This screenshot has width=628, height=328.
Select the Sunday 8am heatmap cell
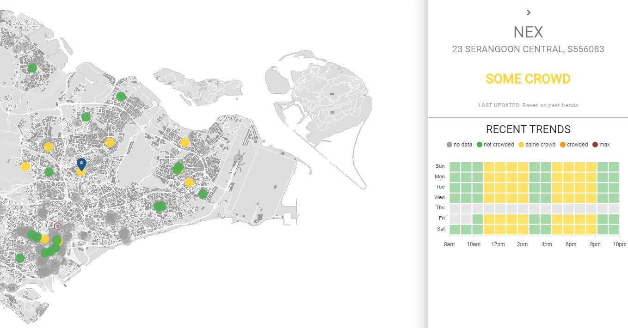click(455, 166)
